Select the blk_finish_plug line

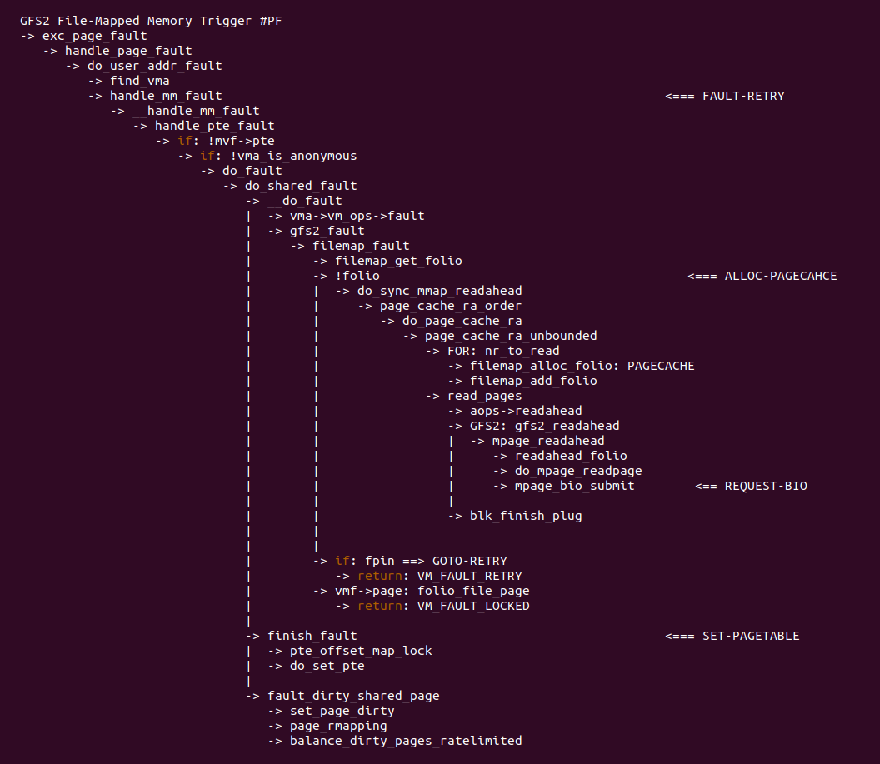point(526,516)
